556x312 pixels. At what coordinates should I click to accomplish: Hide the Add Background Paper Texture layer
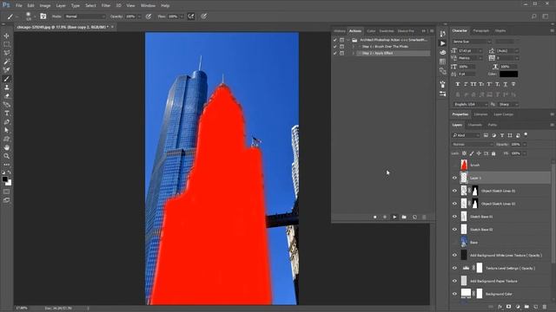click(454, 281)
